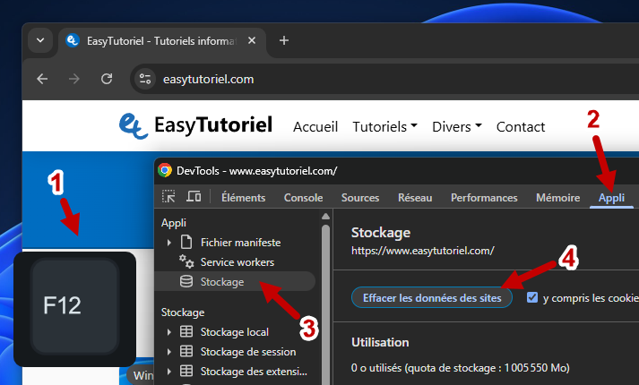The height and width of the screenshot is (385, 639).
Task: Switch to the Performances tab
Action: point(484,198)
